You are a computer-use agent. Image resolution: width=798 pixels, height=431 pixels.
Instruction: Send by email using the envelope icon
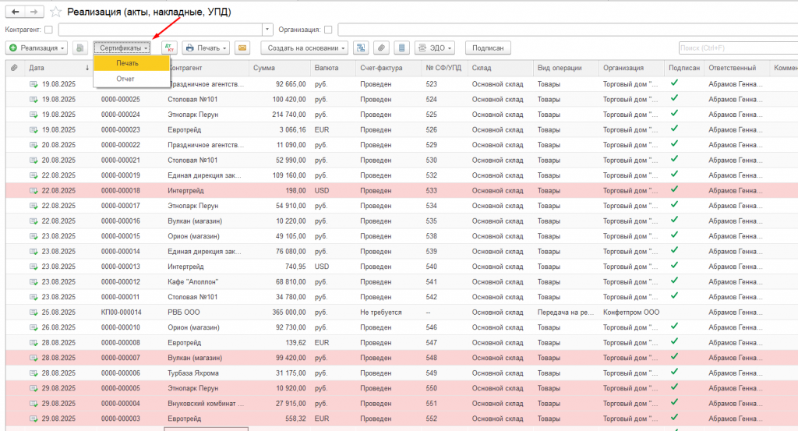click(243, 48)
